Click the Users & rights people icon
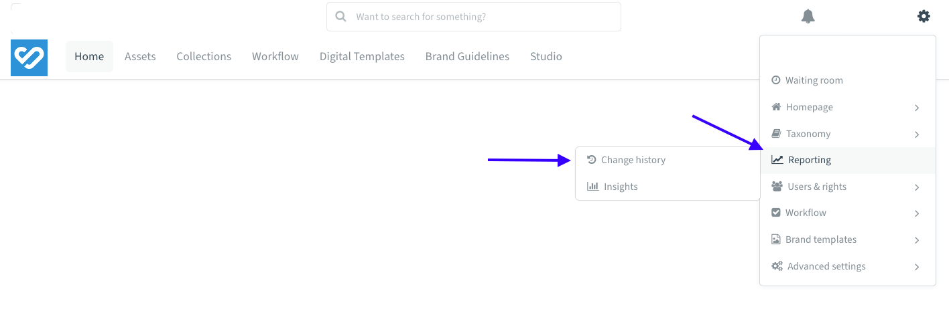Viewport: 949px width, 313px height. (x=777, y=187)
